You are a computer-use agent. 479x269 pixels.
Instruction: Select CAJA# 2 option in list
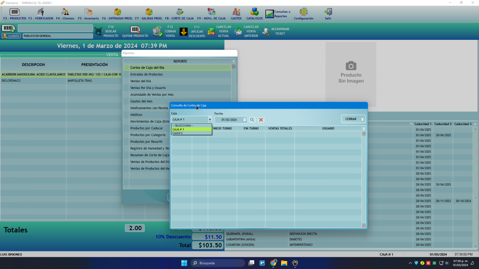(191, 133)
